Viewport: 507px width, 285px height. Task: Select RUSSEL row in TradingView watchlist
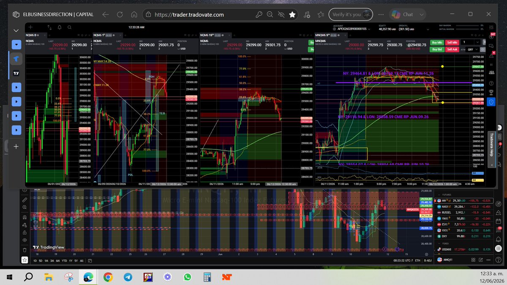click(x=463, y=213)
